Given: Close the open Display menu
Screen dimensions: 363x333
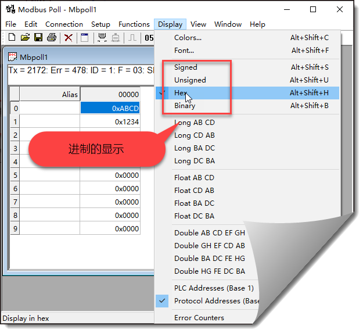Looking at the screenshot, I should click(x=170, y=24).
